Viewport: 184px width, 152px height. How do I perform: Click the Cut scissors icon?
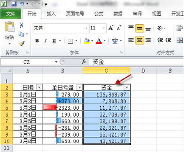click(x=21, y=25)
